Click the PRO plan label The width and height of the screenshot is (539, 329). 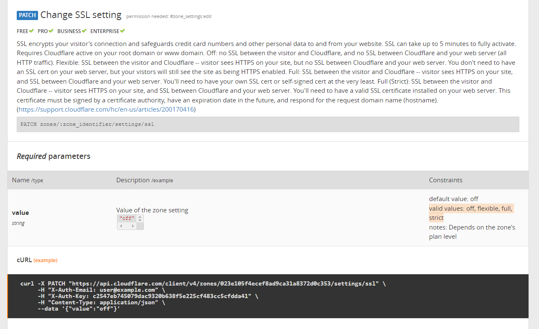43,31
